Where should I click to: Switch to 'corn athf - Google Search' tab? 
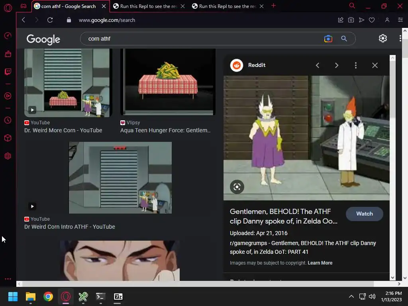pos(68,6)
